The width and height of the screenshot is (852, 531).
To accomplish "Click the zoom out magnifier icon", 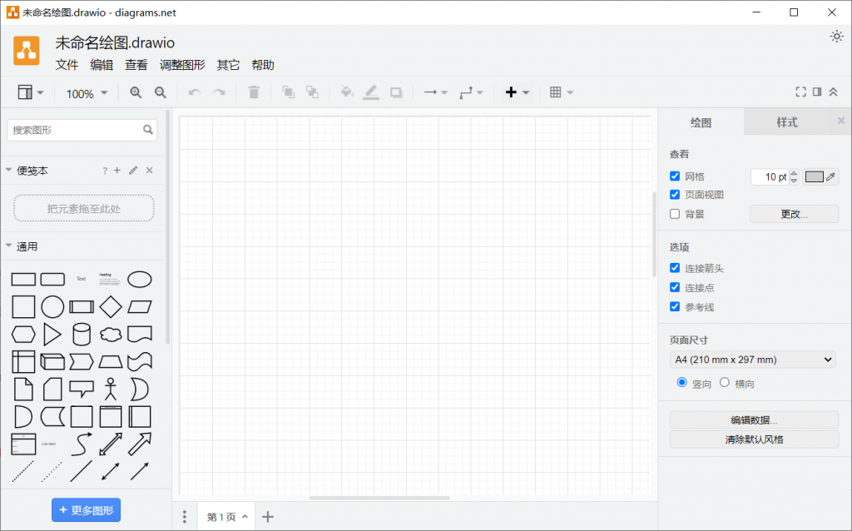I will click(161, 92).
